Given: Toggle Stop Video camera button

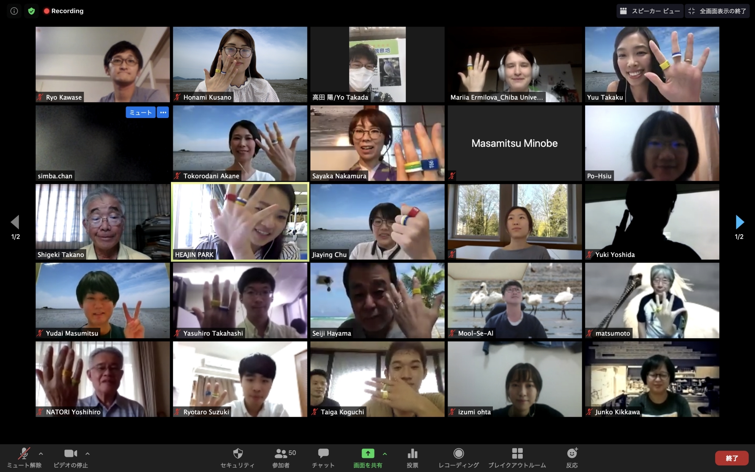Looking at the screenshot, I should pyautogui.click(x=70, y=453).
